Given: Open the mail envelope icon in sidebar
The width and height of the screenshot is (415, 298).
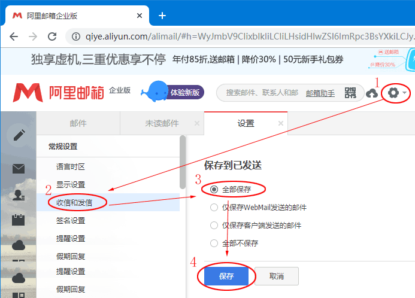Looking at the screenshot, I should point(19,169).
